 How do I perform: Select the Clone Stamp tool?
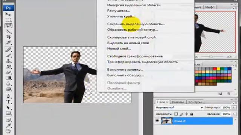point(8,61)
